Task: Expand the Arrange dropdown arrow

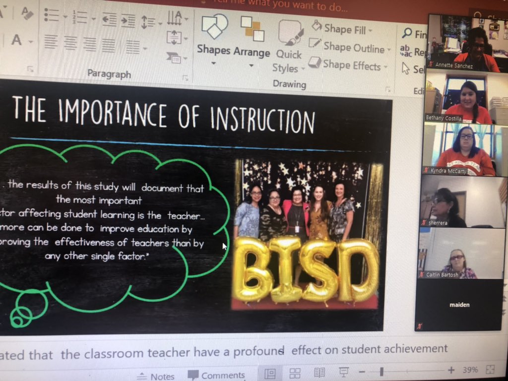Action: 252,65
